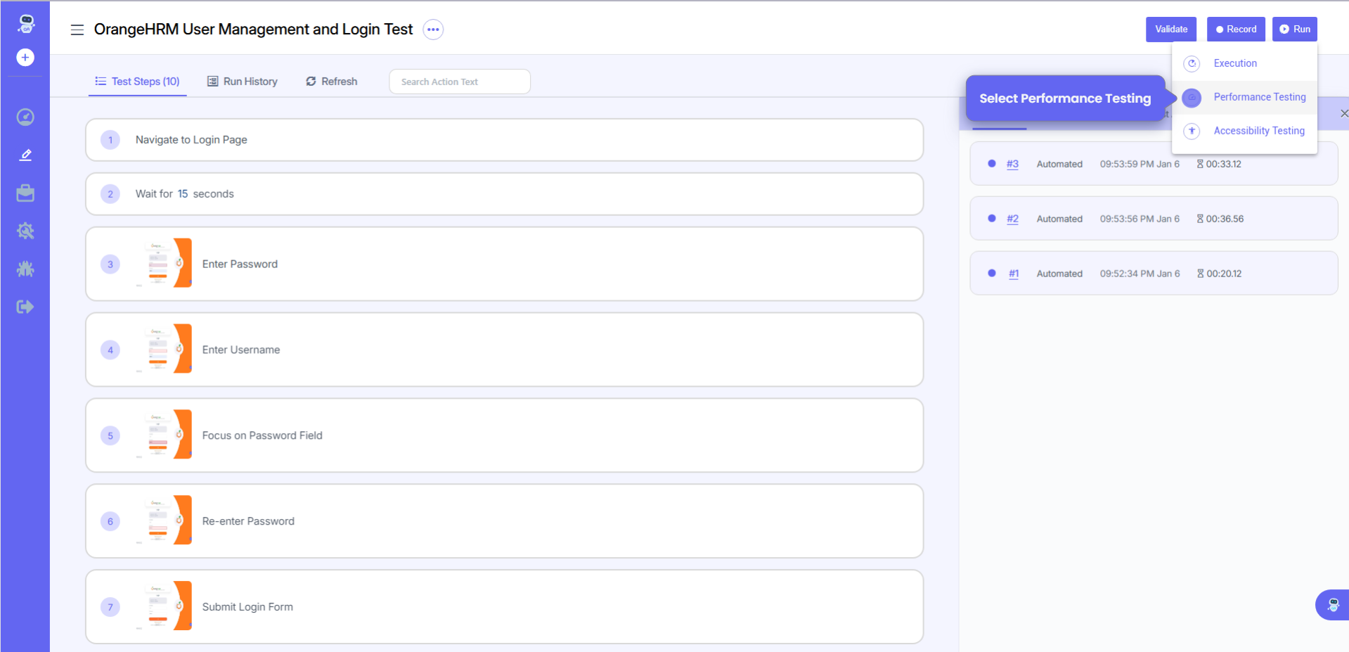Open the briefcase icon in sidebar
Image resolution: width=1349 pixels, height=652 pixels.
(25, 193)
